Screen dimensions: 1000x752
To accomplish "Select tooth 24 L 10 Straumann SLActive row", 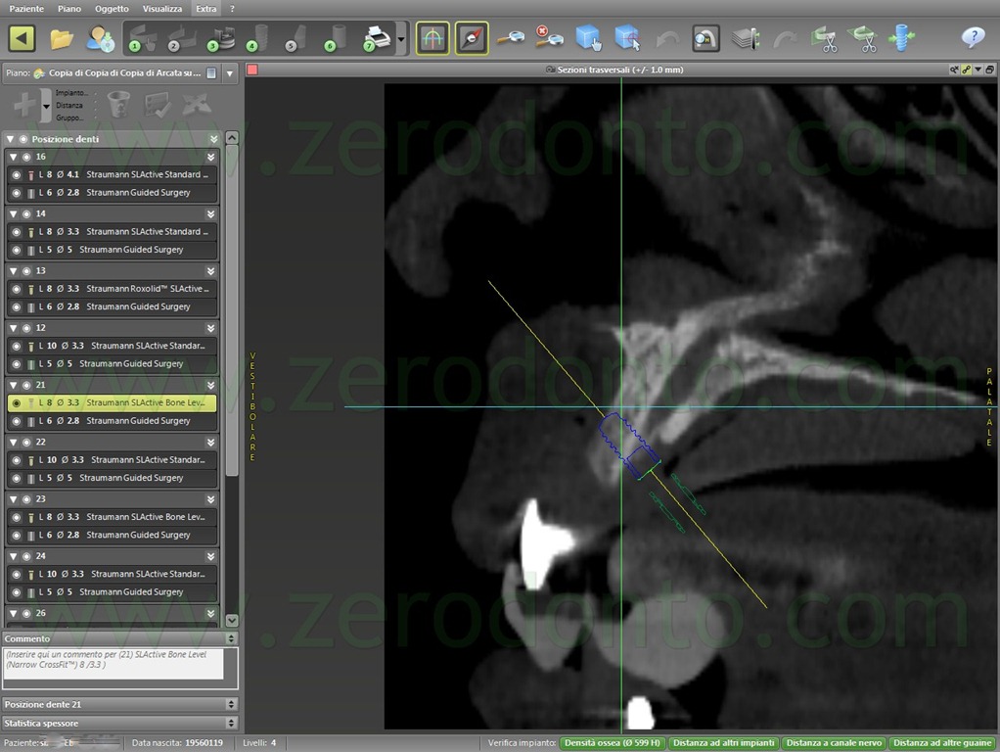I will pyautogui.click(x=113, y=574).
